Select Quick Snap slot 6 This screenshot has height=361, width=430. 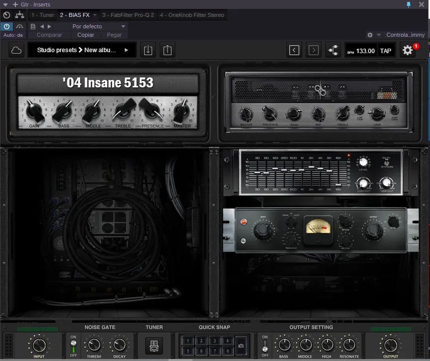pyautogui.click(x=201, y=351)
